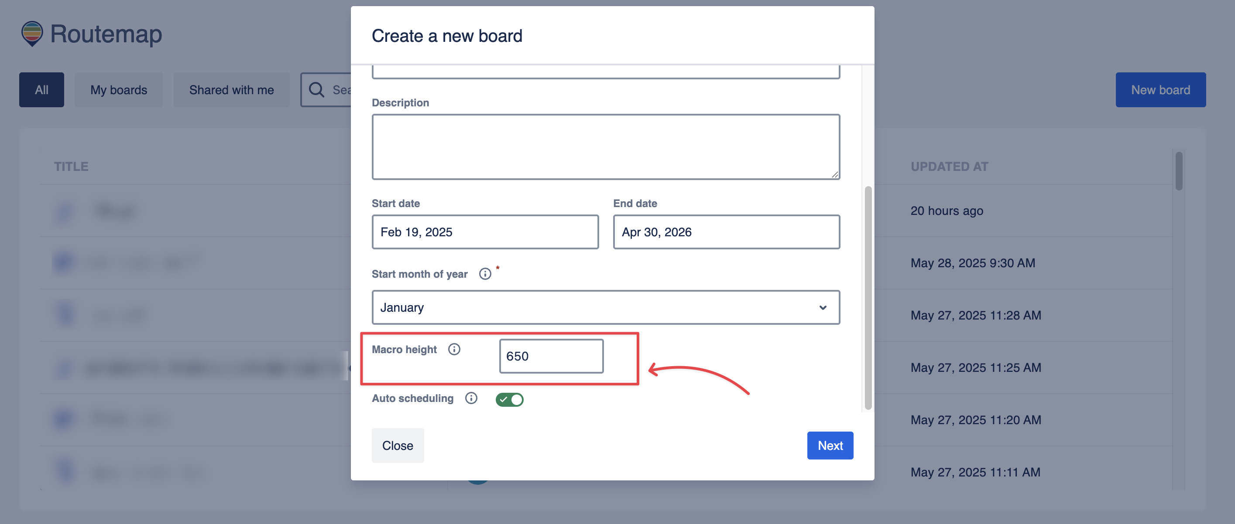Click the dialog's vertical scrollbar
This screenshot has height=524, width=1235.
tap(868, 297)
